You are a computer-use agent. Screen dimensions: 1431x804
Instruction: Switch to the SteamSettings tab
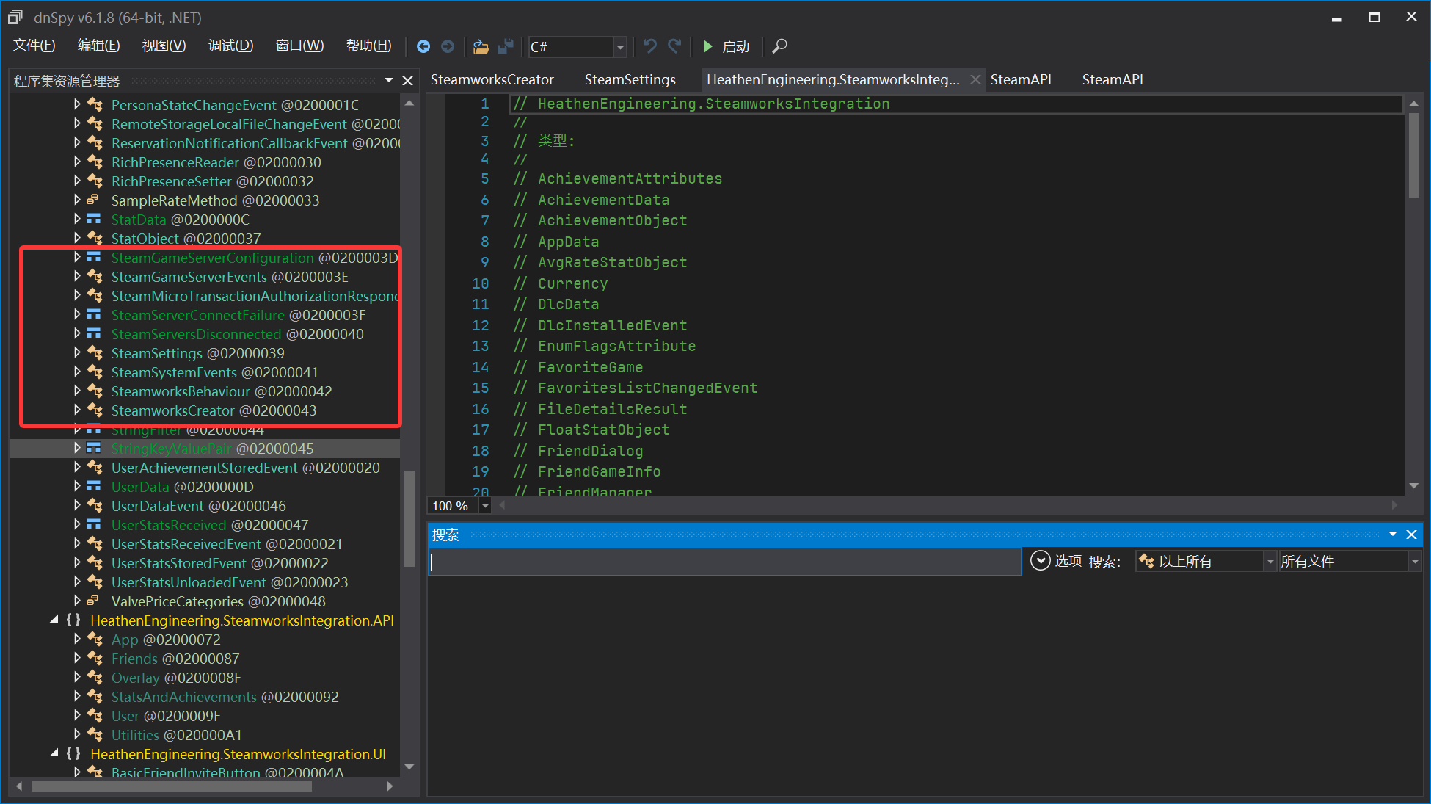(630, 80)
